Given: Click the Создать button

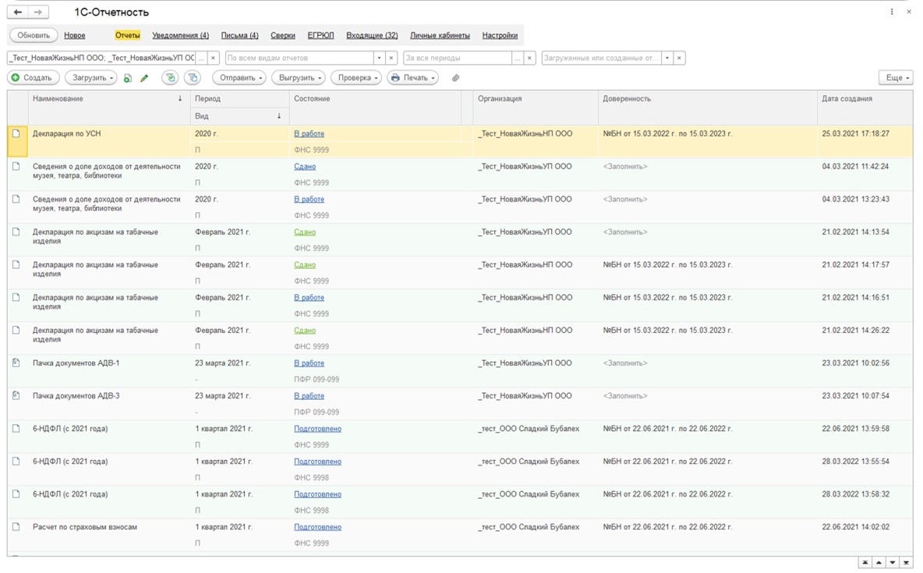Looking at the screenshot, I should pos(33,78).
